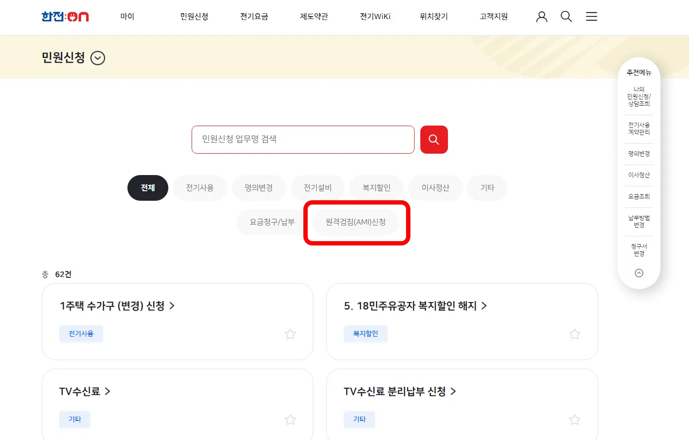Image resolution: width=689 pixels, height=440 pixels.
Task: Select the highlighted 원격검침(AMI)신청 filter
Action: point(357,222)
